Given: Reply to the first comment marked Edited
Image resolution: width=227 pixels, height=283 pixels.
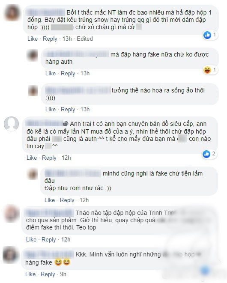Looking at the screenshot, I should [x=50, y=39].
